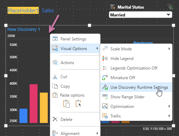This screenshot has height=136, width=179.
Task: Click the first paste option clipboard icon
Action: click(x=66, y=103)
